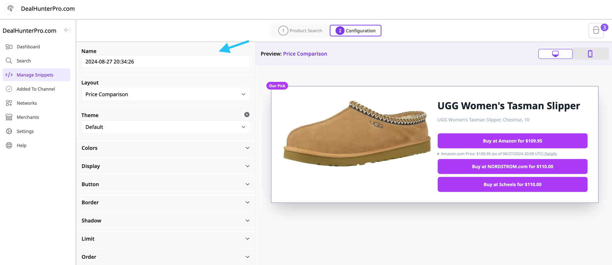612x265 pixels.
Task: Click the Price Comparison preview link
Action: [305, 54]
